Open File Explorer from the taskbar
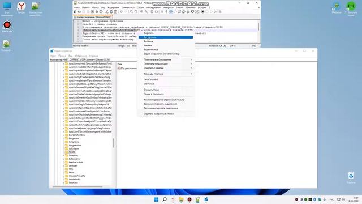 (181, 199)
